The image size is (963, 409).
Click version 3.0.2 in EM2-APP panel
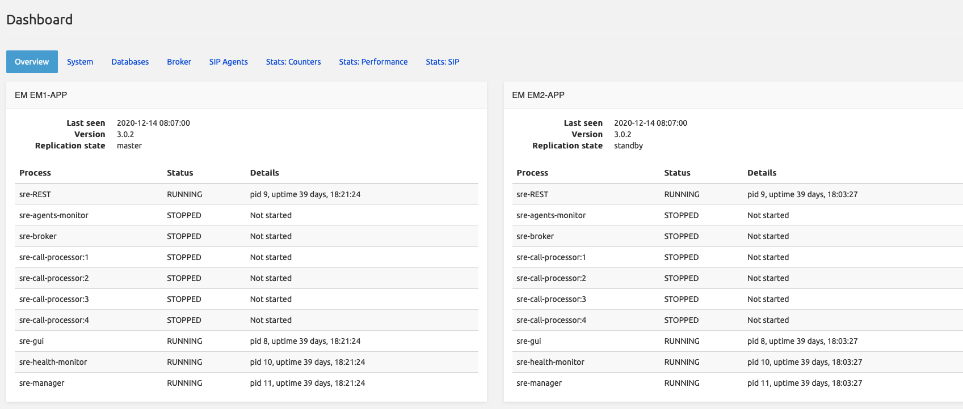[623, 134]
